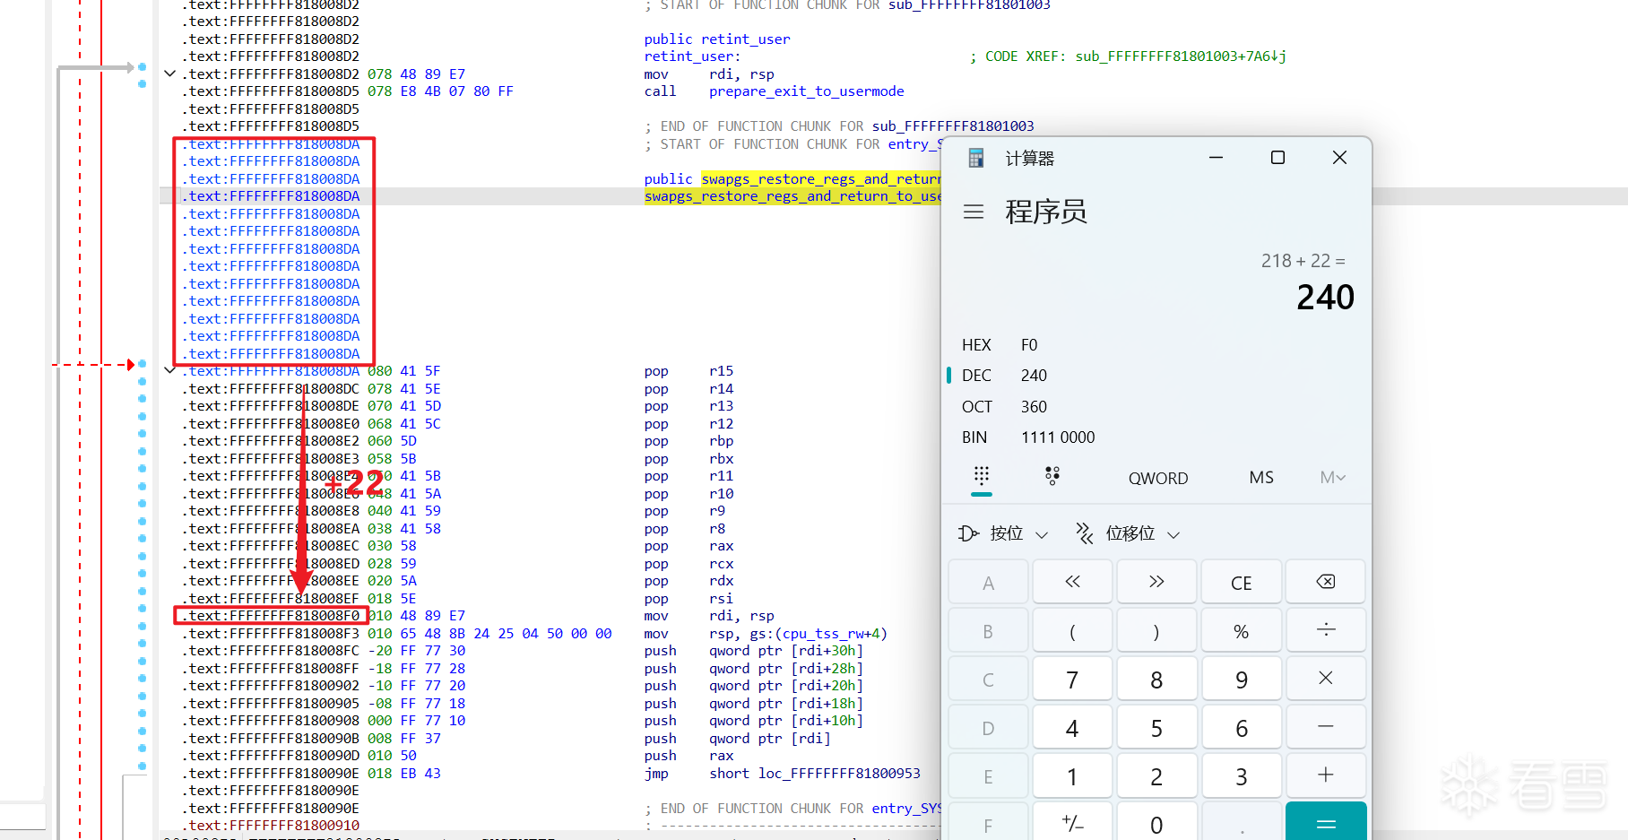Click the CODE XREF sub_FFFFFFFF81801003+7A6 reference
The image size is (1628, 840).
coord(1181,56)
